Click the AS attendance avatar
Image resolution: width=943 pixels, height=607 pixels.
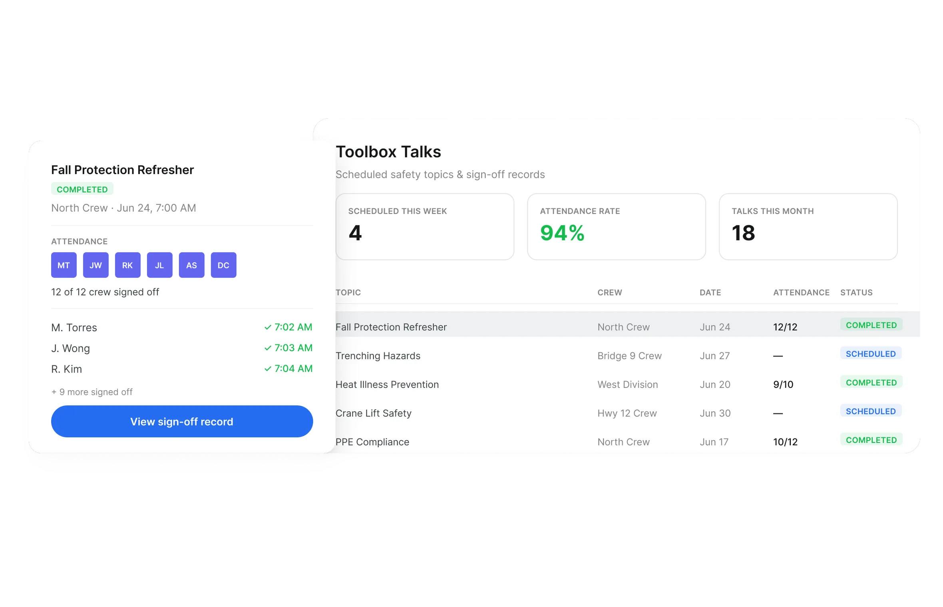(x=192, y=265)
